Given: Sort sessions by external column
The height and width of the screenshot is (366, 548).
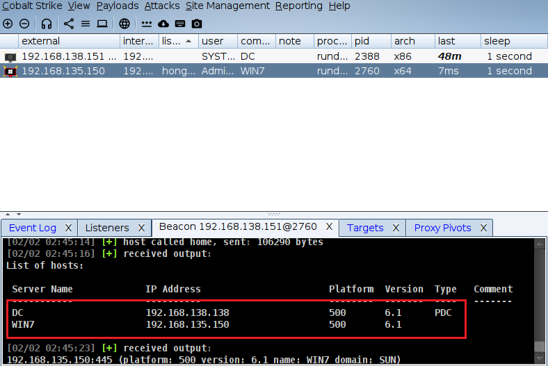Looking at the screenshot, I should [x=69, y=41].
